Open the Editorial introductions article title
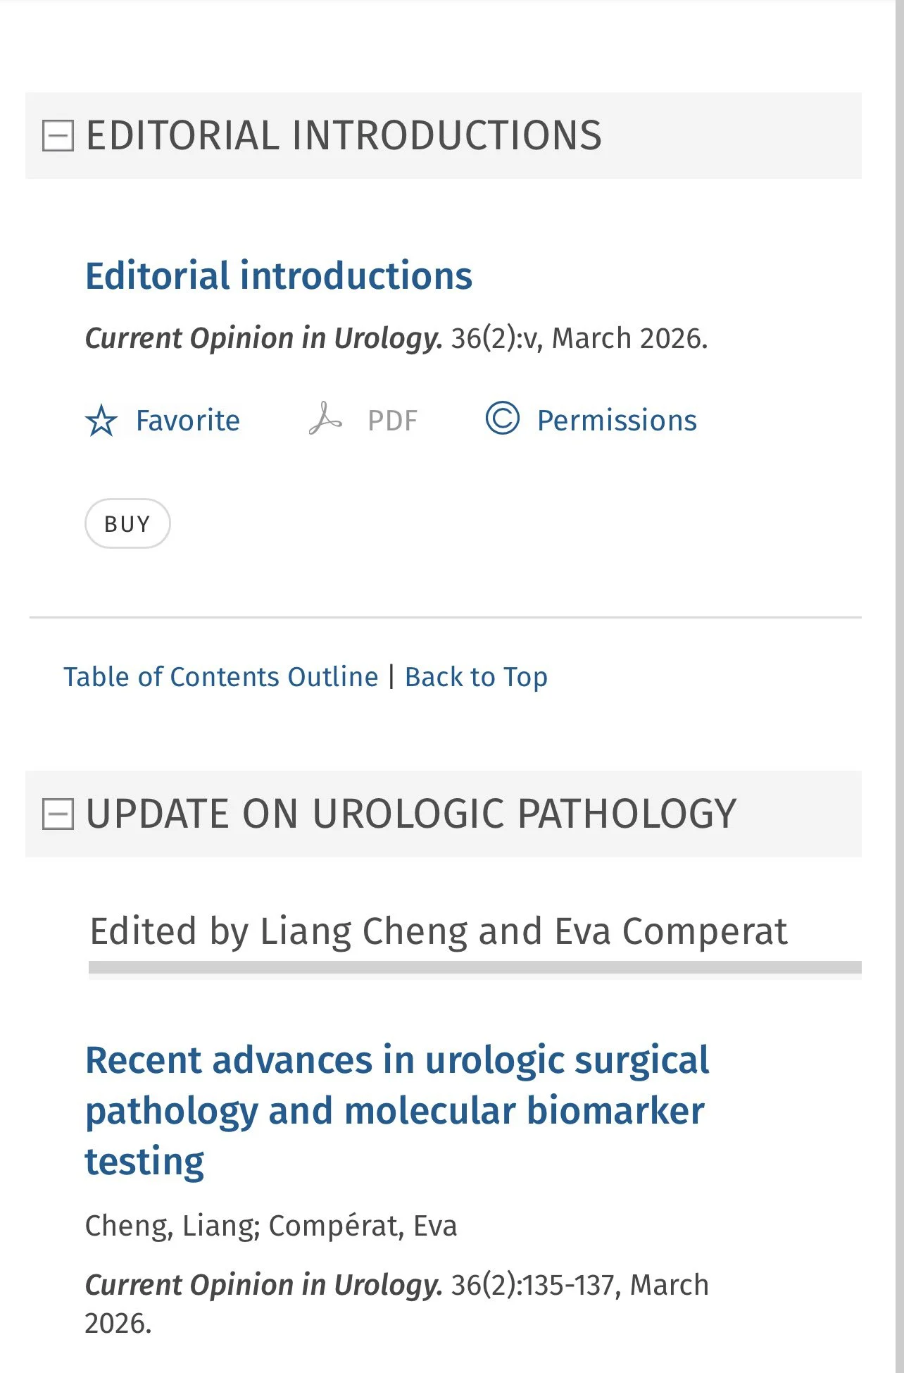Viewport: 904px width, 1373px height. 279,275
